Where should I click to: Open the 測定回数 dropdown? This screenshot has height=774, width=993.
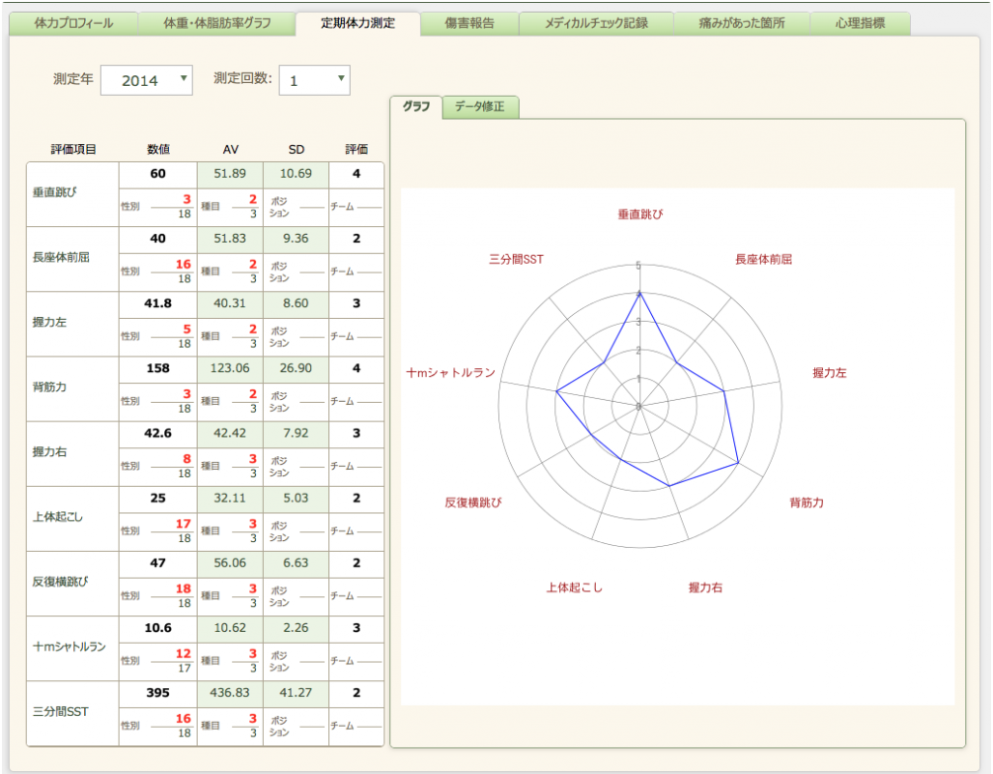point(315,81)
